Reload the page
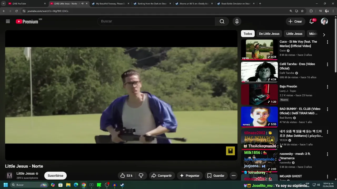 (16, 11)
